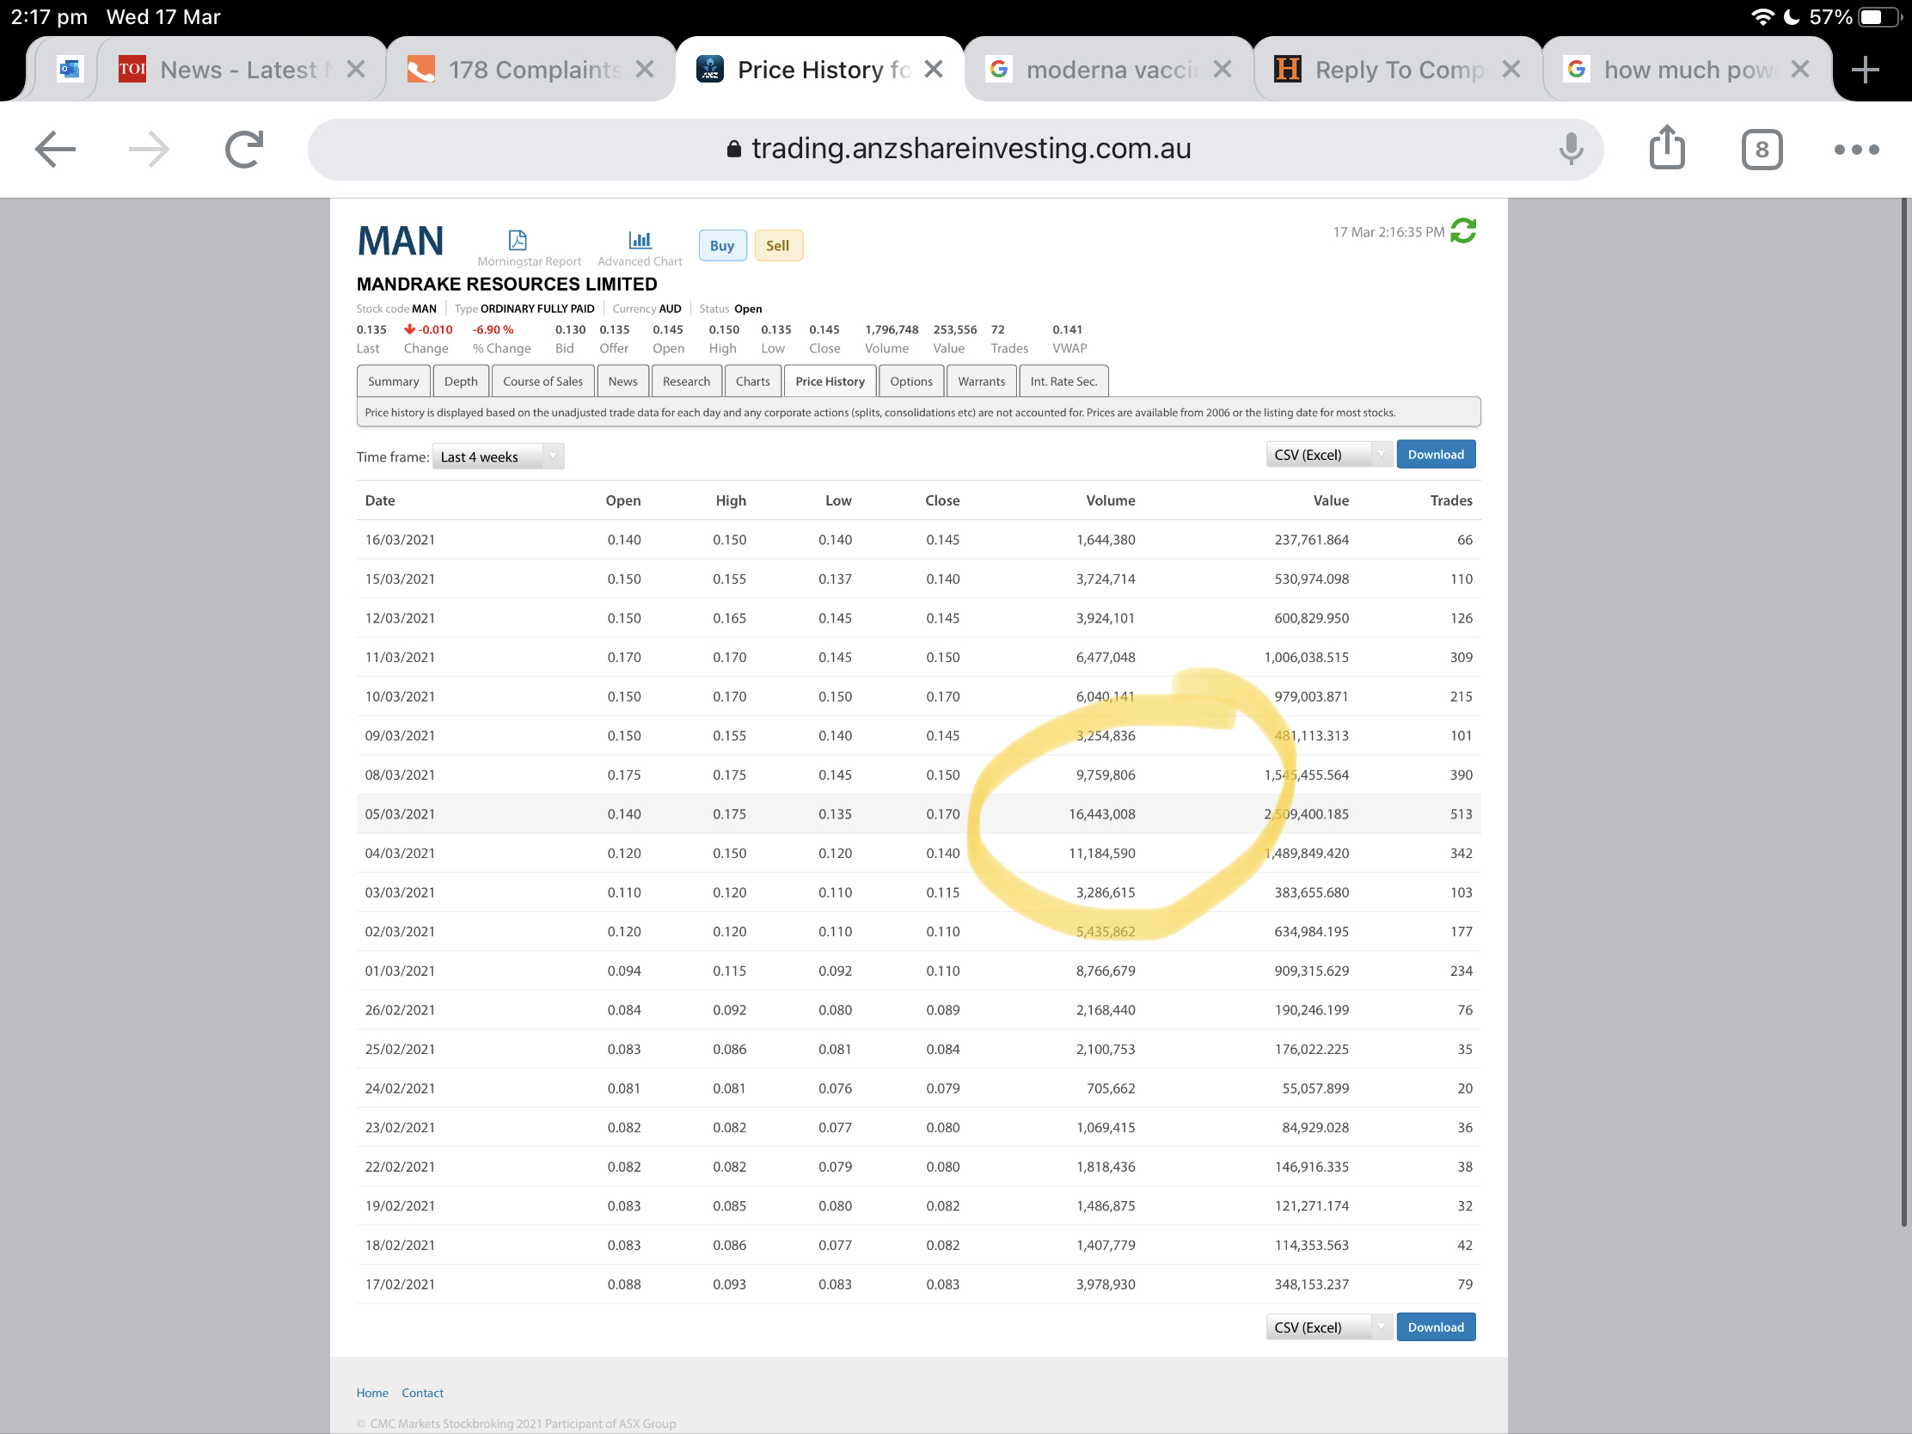Image resolution: width=1912 pixels, height=1434 pixels.
Task: Open the News section tab
Action: tap(622, 381)
